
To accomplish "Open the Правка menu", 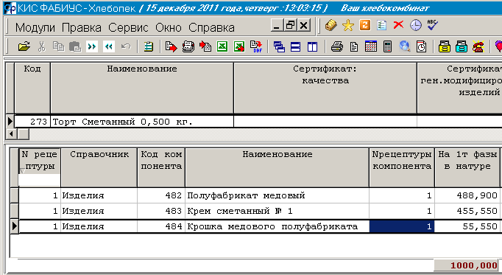I will point(82,28).
